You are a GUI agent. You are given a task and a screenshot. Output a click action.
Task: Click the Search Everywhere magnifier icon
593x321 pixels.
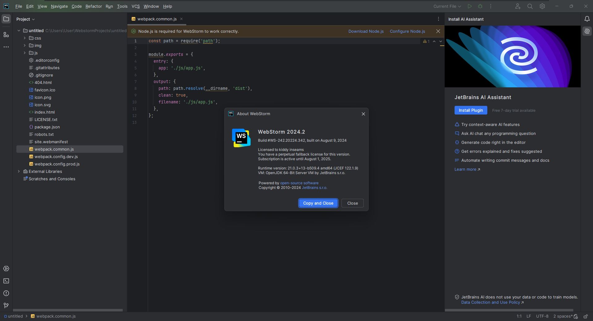point(530,6)
